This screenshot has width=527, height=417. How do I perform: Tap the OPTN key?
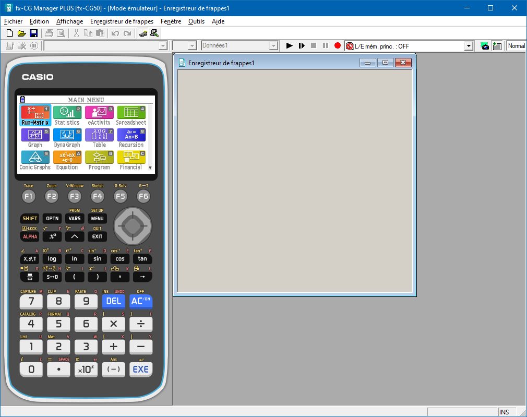point(52,219)
